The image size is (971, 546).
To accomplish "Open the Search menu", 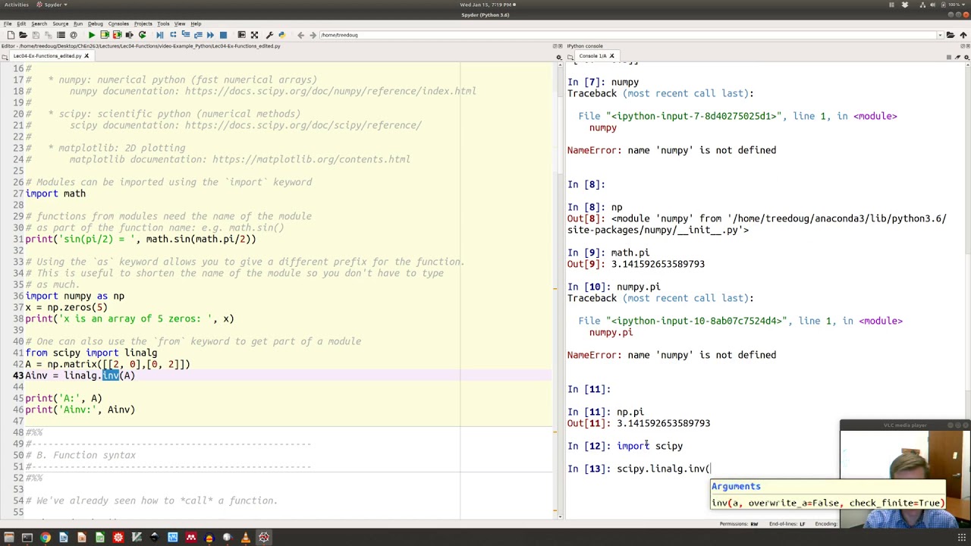I will tap(39, 24).
